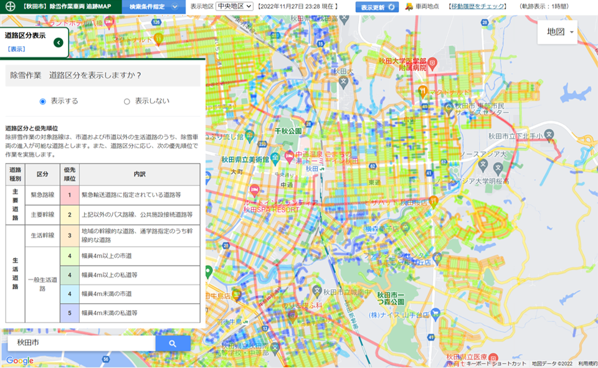
Task: Select the 表示する radio button
Action: click(x=43, y=101)
